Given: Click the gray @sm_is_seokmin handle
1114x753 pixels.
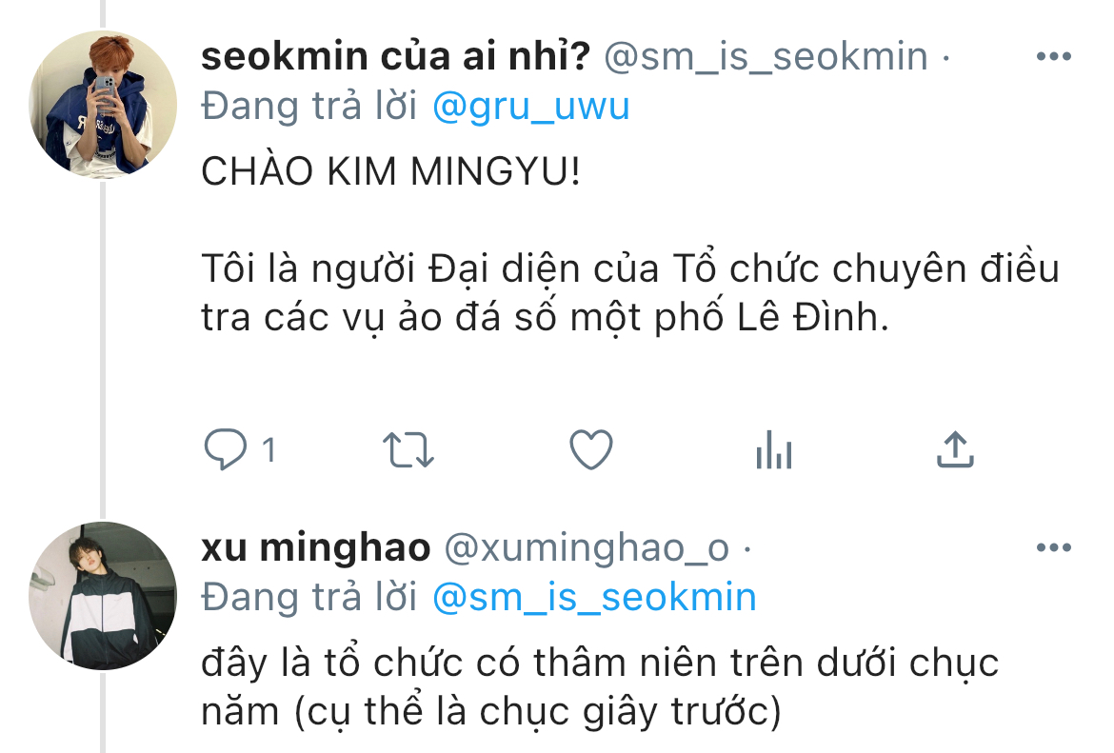Looking at the screenshot, I should pos(766,57).
